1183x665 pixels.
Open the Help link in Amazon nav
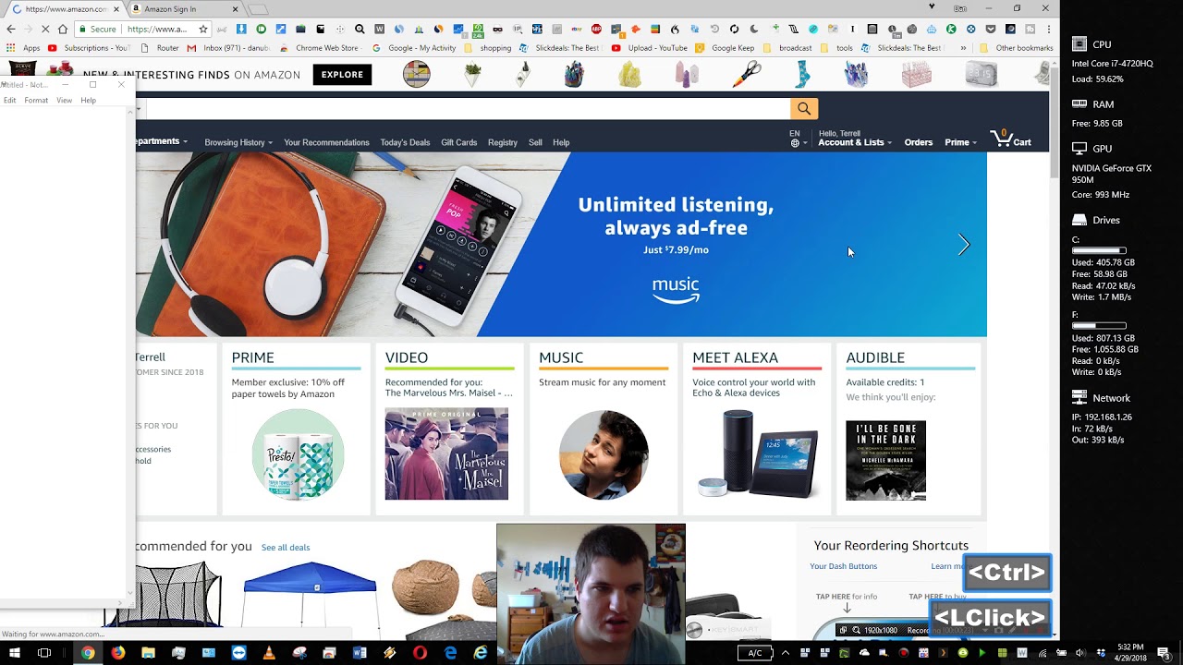pyautogui.click(x=561, y=142)
